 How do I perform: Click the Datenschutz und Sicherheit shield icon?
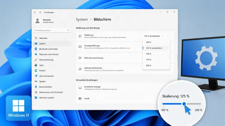[x=36, y=92]
